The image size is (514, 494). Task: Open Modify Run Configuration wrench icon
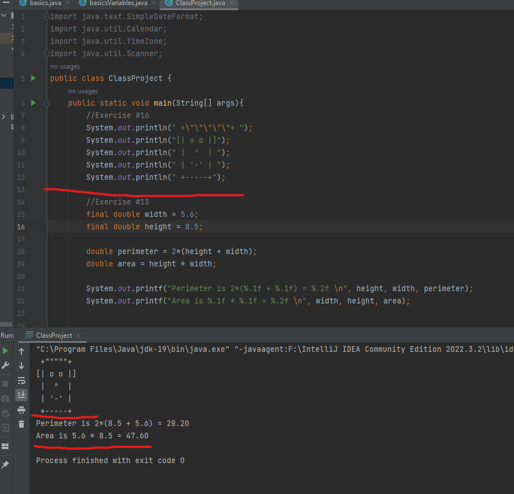[x=5, y=365]
